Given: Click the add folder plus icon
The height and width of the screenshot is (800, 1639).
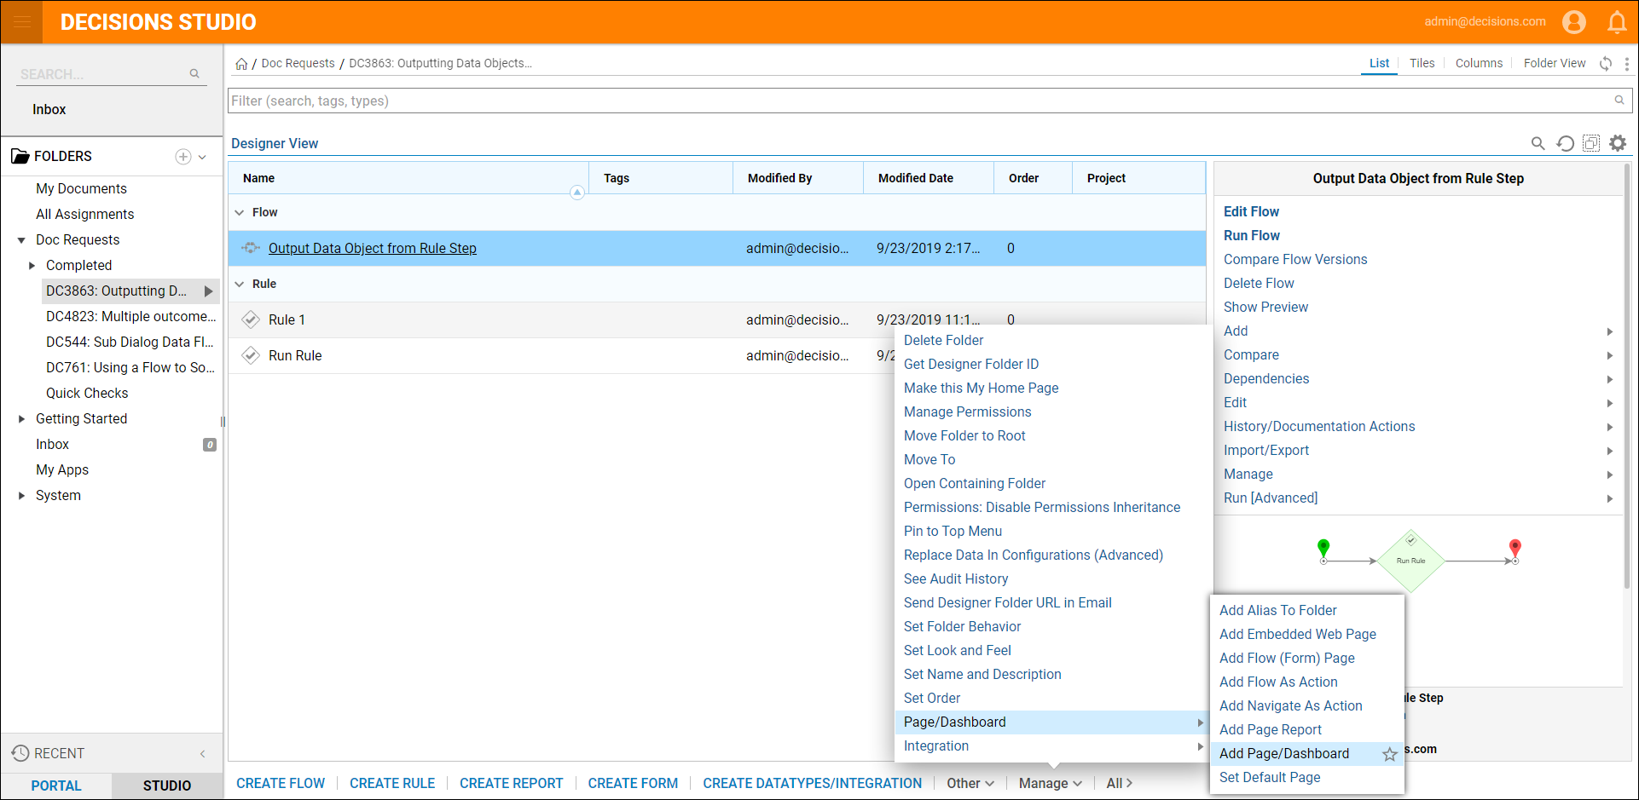Looking at the screenshot, I should coord(183,157).
